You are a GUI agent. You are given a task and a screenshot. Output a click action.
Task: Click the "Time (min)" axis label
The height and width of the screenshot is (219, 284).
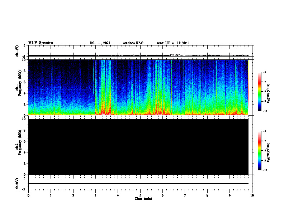tap(143, 199)
